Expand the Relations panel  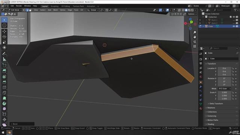211,108
